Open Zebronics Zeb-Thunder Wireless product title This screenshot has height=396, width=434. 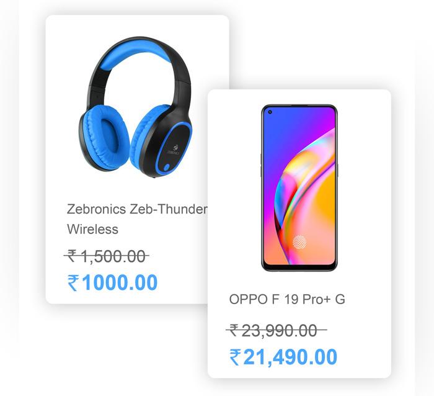[x=137, y=219]
